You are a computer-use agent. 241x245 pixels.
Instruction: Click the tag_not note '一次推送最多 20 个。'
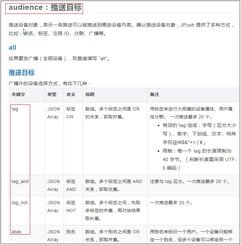tap(171, 203)
